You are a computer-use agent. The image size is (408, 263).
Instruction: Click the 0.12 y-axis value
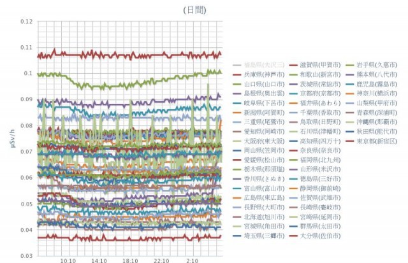coord(27,22)
